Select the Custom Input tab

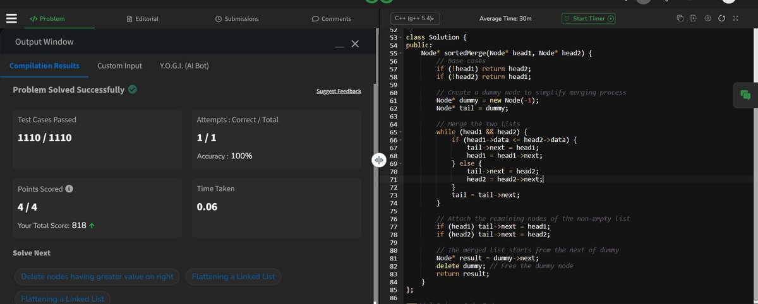point(119,66)
